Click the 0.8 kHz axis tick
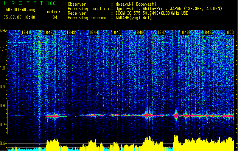 pyautogui.click(x=3, y=106)
